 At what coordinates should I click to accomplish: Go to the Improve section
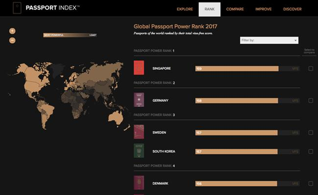pos(263,9)
